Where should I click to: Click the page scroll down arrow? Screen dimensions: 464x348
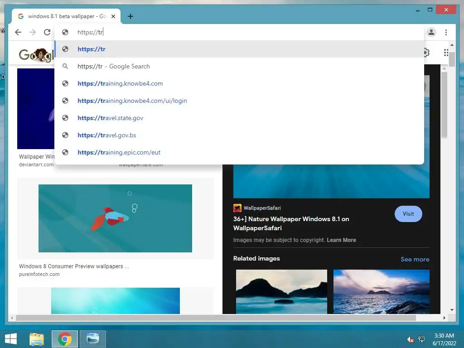tap(452, 310)
